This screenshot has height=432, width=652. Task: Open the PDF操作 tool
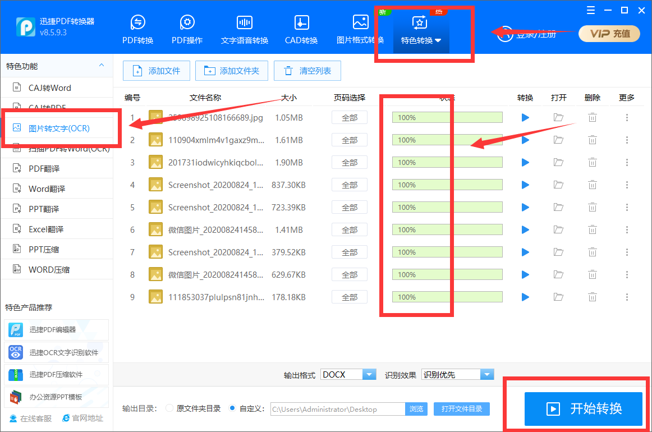[x=186, y=25]
